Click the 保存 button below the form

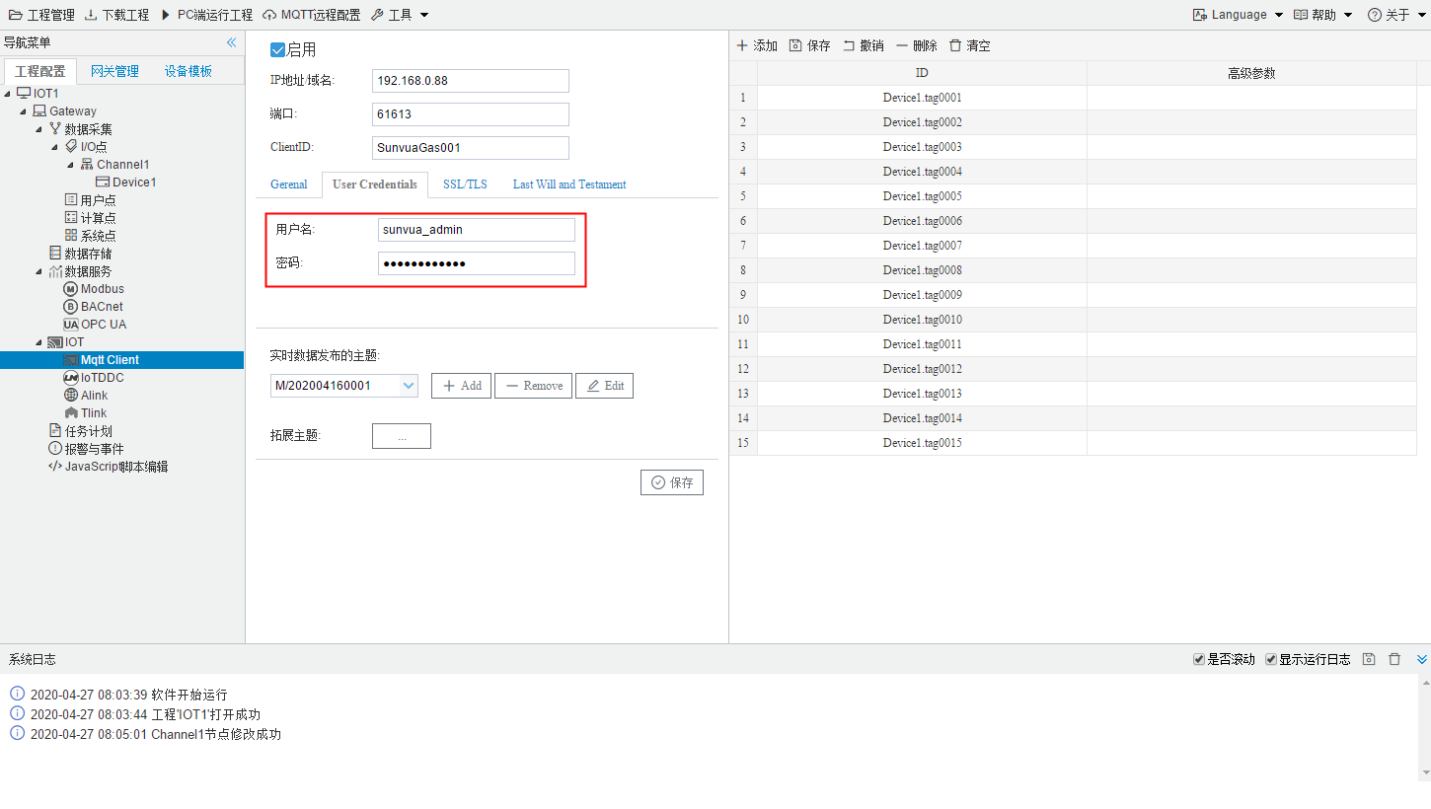point(672,482)
